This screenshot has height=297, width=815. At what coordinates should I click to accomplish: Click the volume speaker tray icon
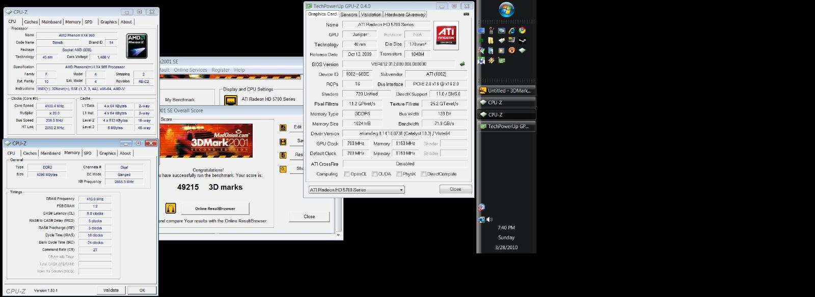[x=490, y=220]
